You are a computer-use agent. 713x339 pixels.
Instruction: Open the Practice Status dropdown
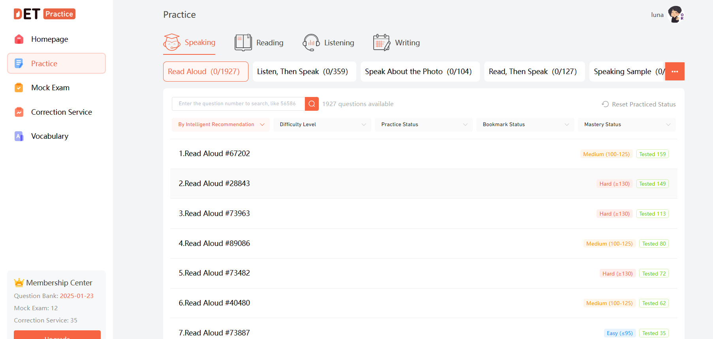(x=424, y=125)
